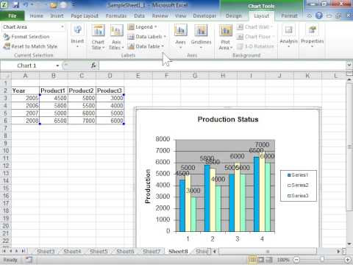Open chart Properties in the ribbon
Image resolution: width=353 pixels, height=265 pixels.
click(x=313, y=36)
